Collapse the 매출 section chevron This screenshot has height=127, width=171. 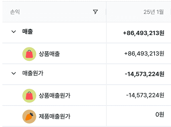point(14,32)
